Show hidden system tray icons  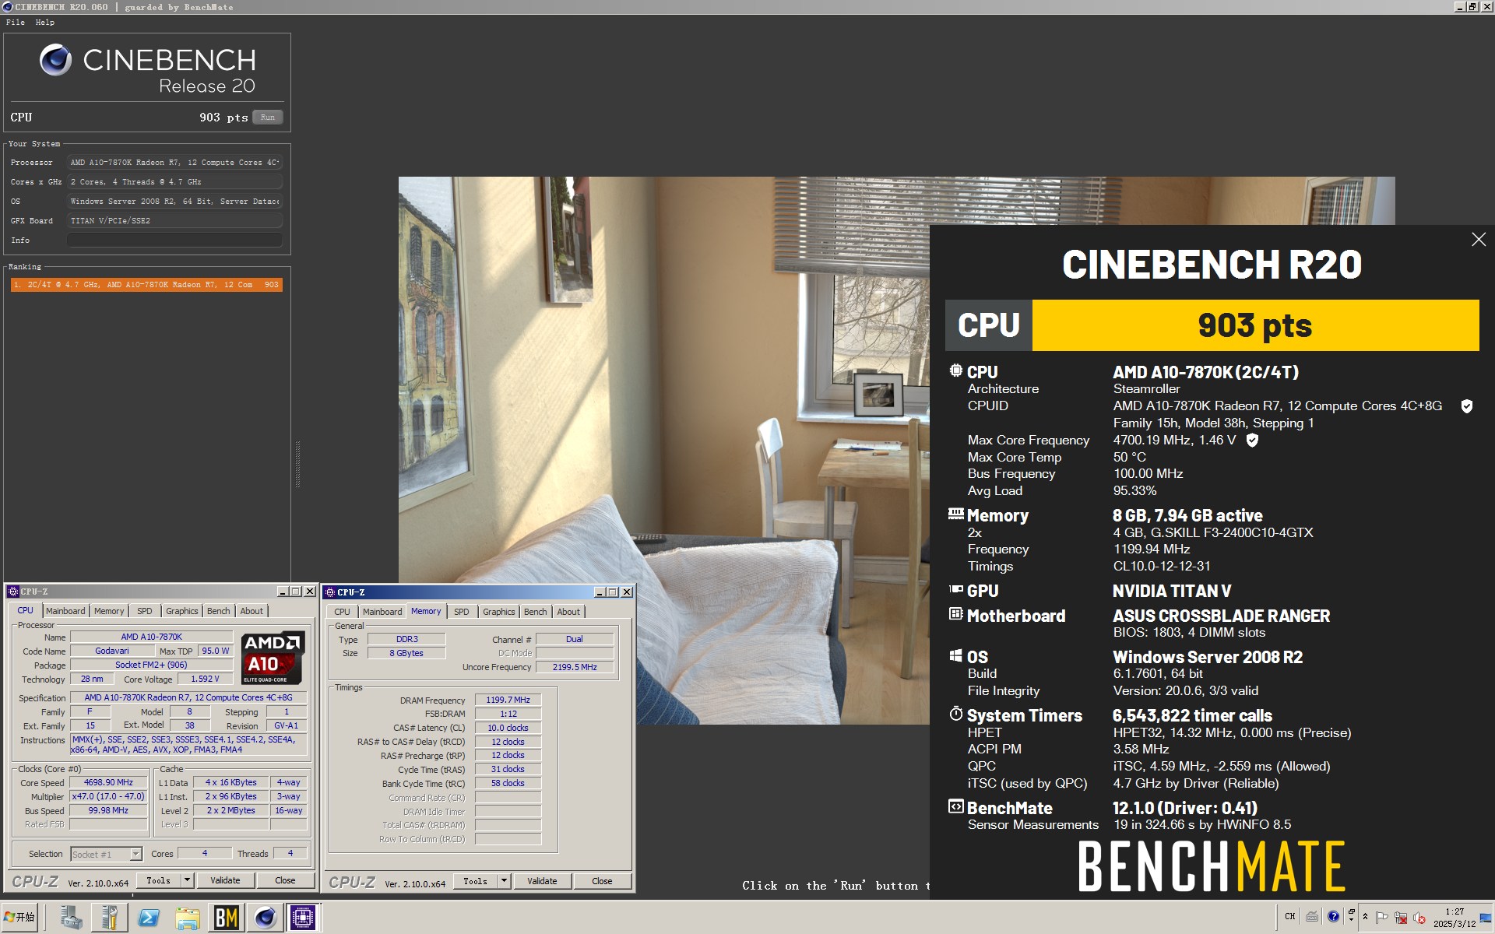[1365, 917]
